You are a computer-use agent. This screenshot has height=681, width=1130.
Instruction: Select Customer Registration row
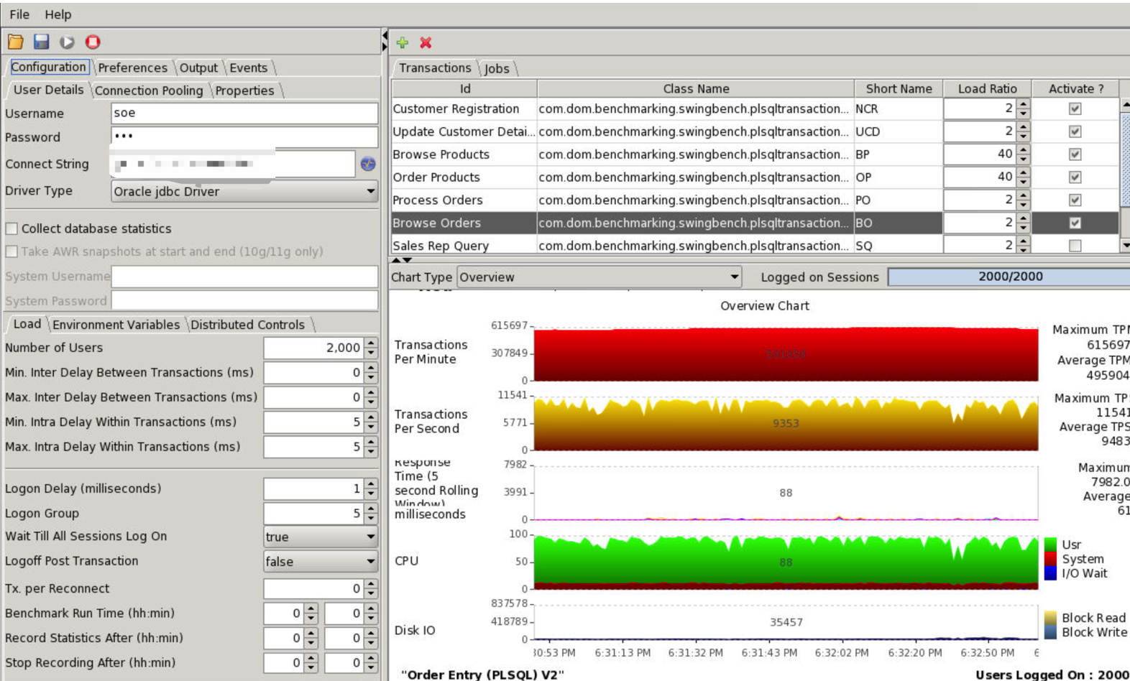[755, 108]
